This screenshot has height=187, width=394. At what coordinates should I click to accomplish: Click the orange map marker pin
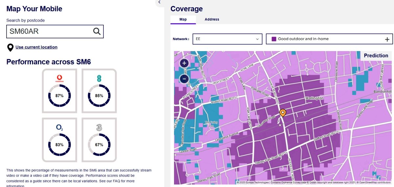(x=282, y=113)
